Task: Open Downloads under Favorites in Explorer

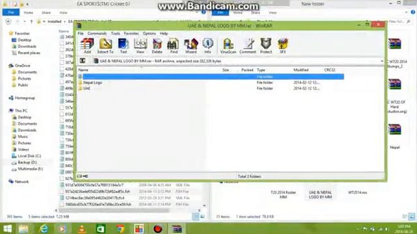Action: 27,46
